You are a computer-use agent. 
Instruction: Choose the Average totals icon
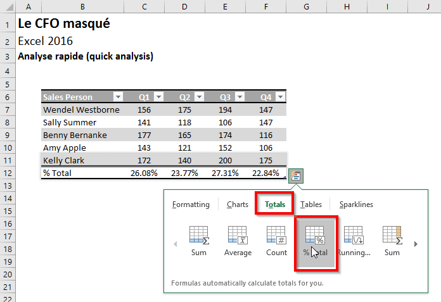point(238,235)
